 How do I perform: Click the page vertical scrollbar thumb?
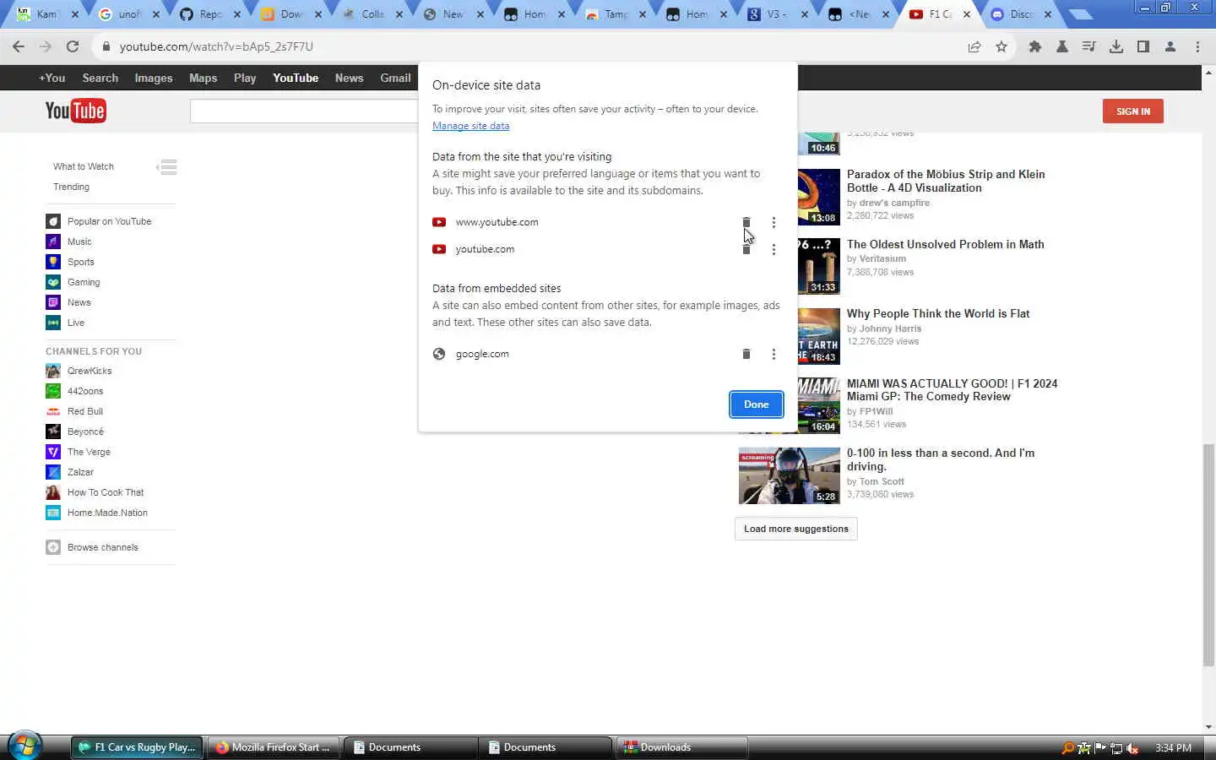1208,554
